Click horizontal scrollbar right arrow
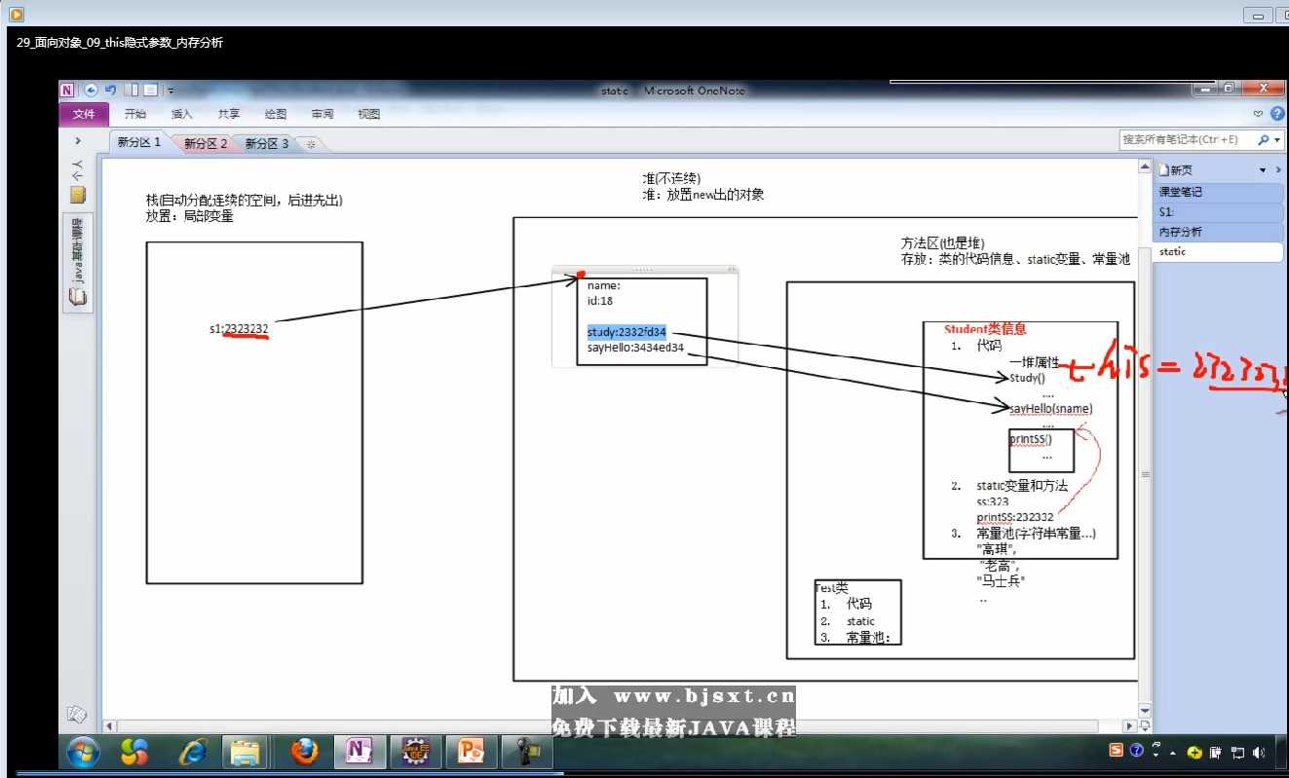Viewport: 1289px width, 778px height. click(x=1130, y=725)
